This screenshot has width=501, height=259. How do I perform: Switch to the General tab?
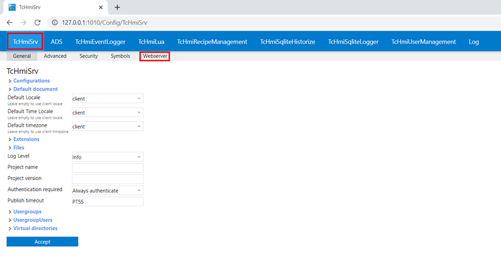tap(22, 56)
